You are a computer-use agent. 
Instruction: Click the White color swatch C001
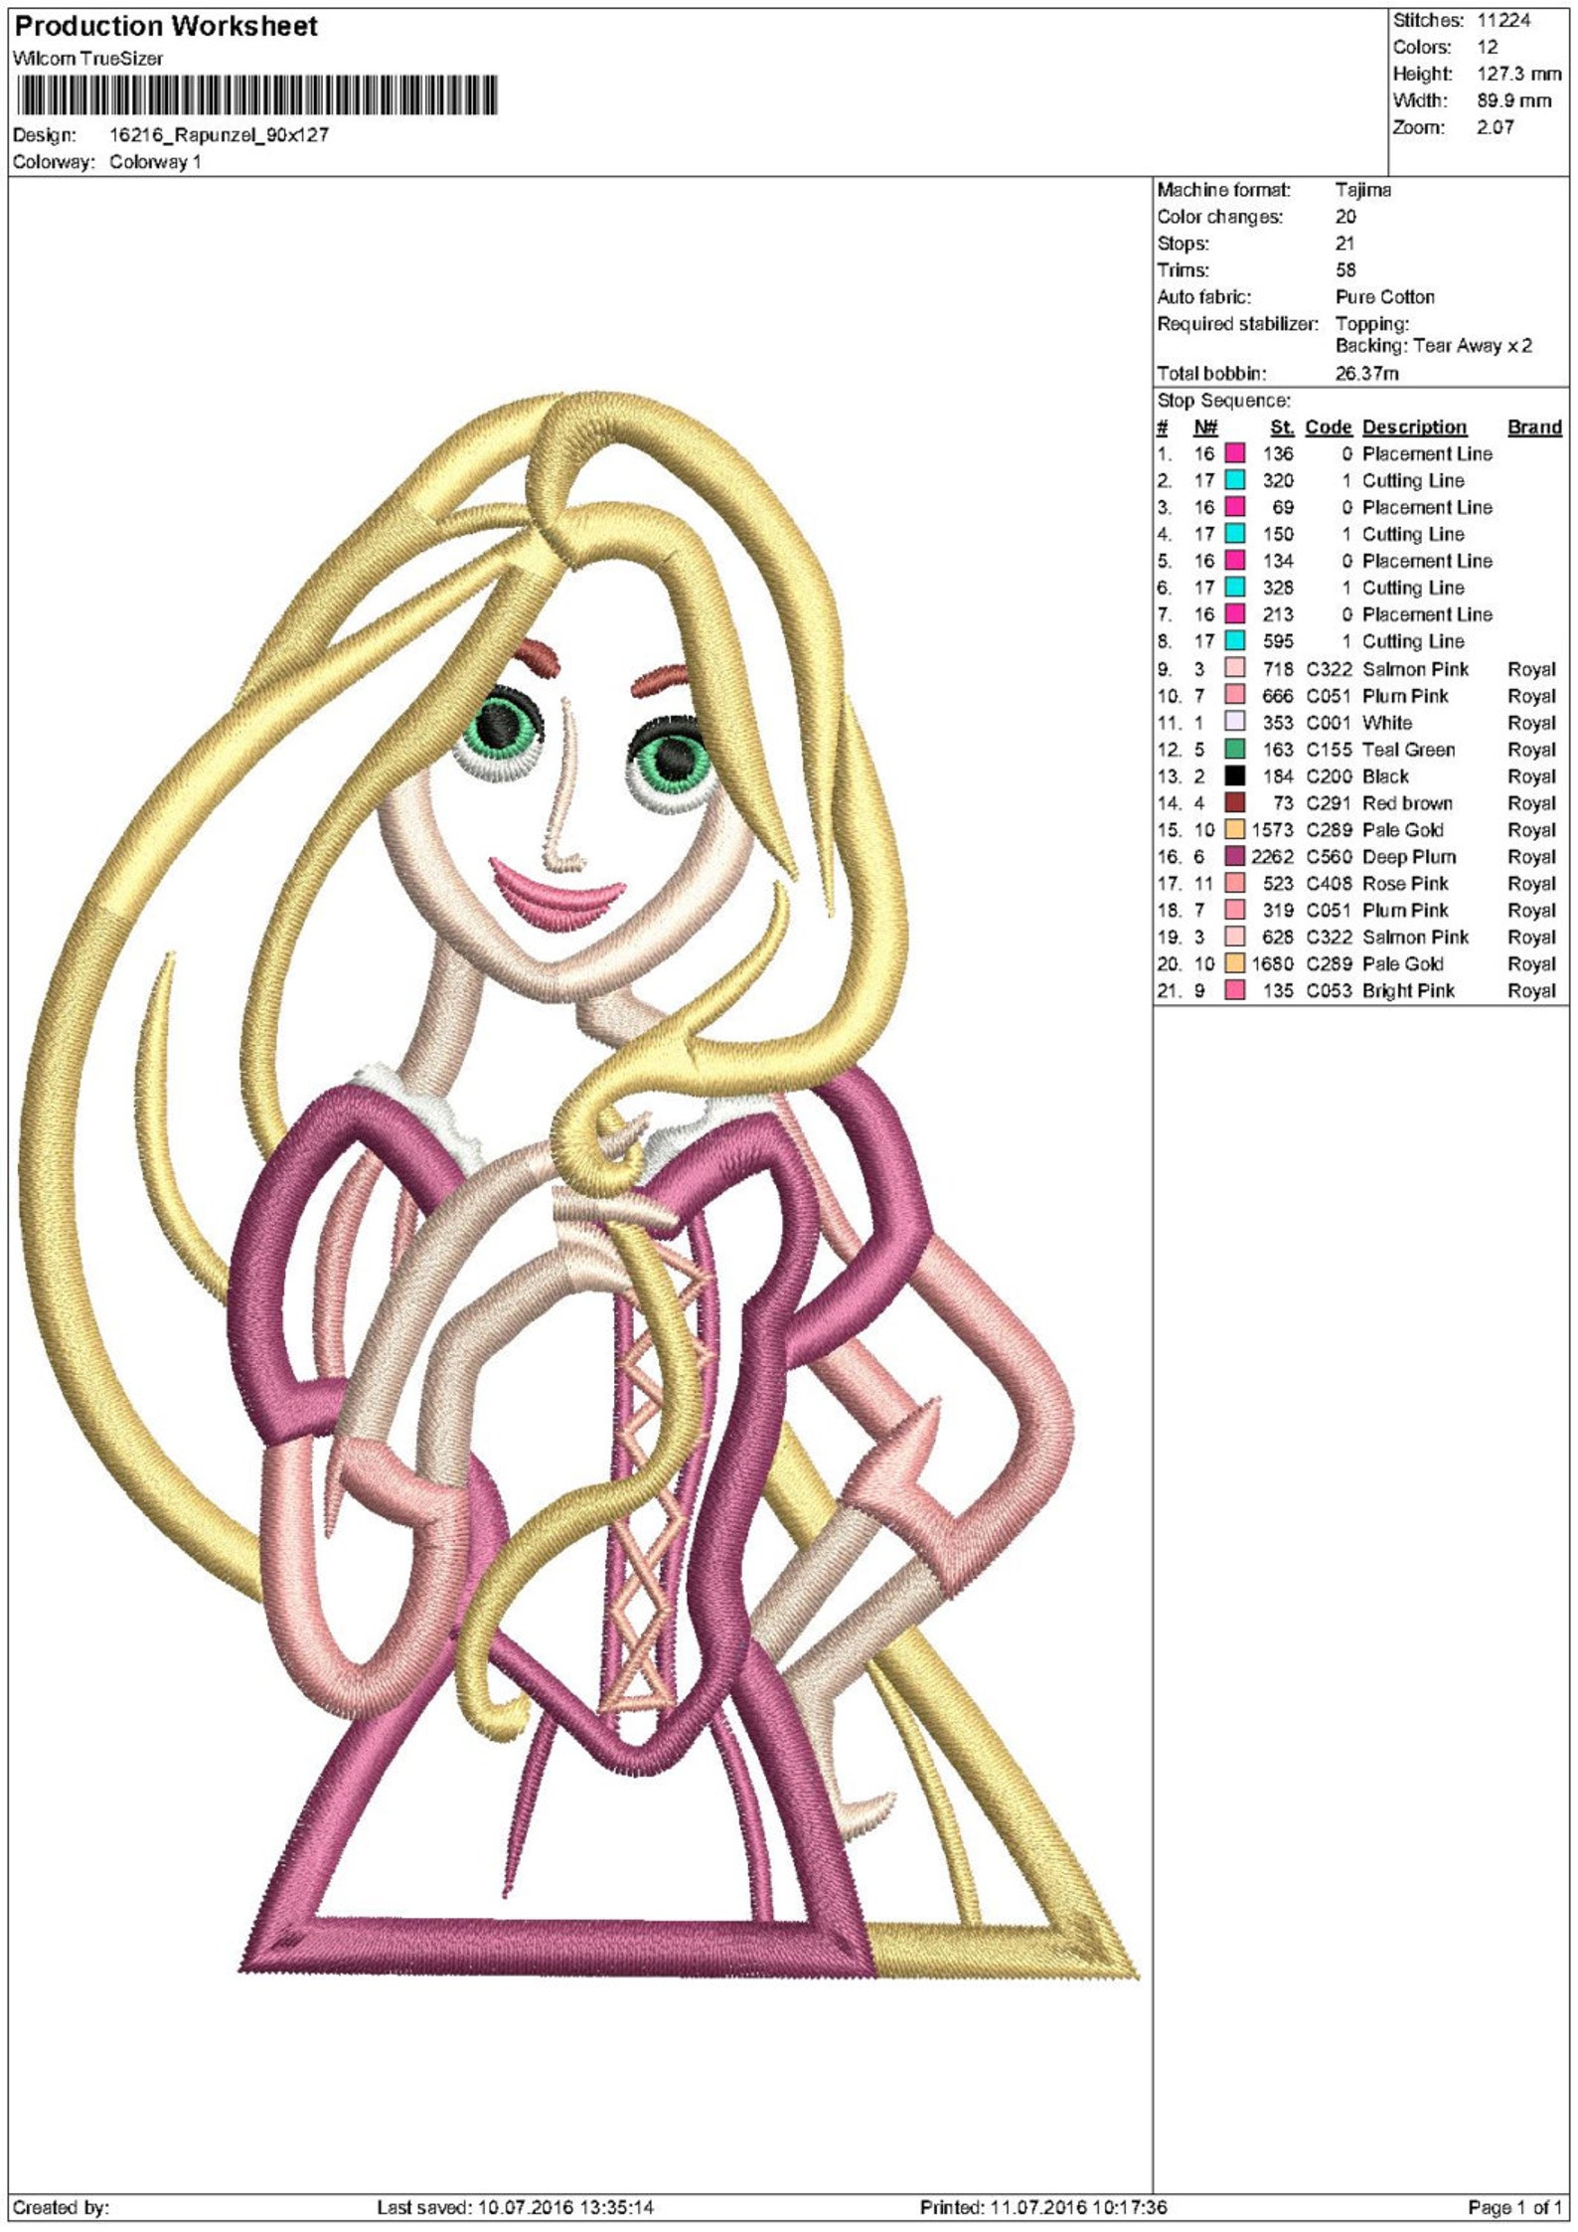[x=1234, y=722]
